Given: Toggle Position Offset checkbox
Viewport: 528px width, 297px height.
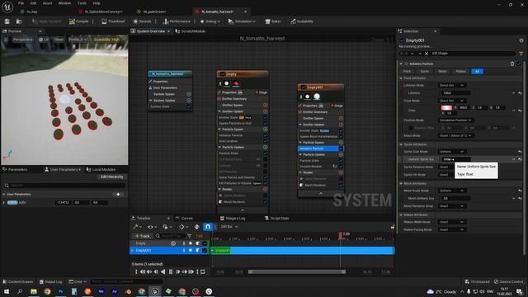Looking at the screenshot, I should point(411,128).
